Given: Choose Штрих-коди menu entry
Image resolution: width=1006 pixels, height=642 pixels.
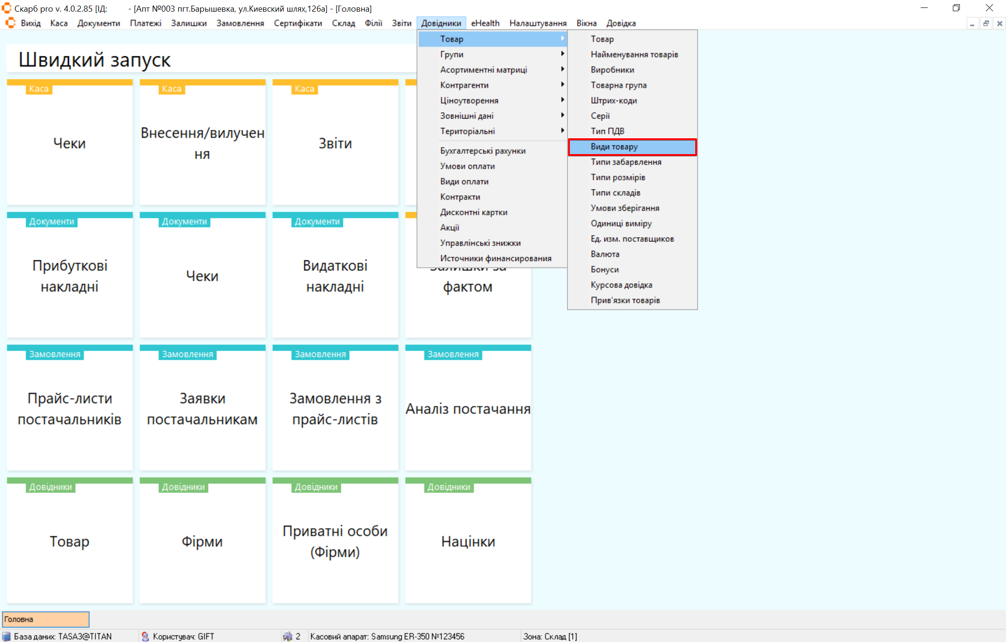Looking at the screenshot, I should coord(614,100).
